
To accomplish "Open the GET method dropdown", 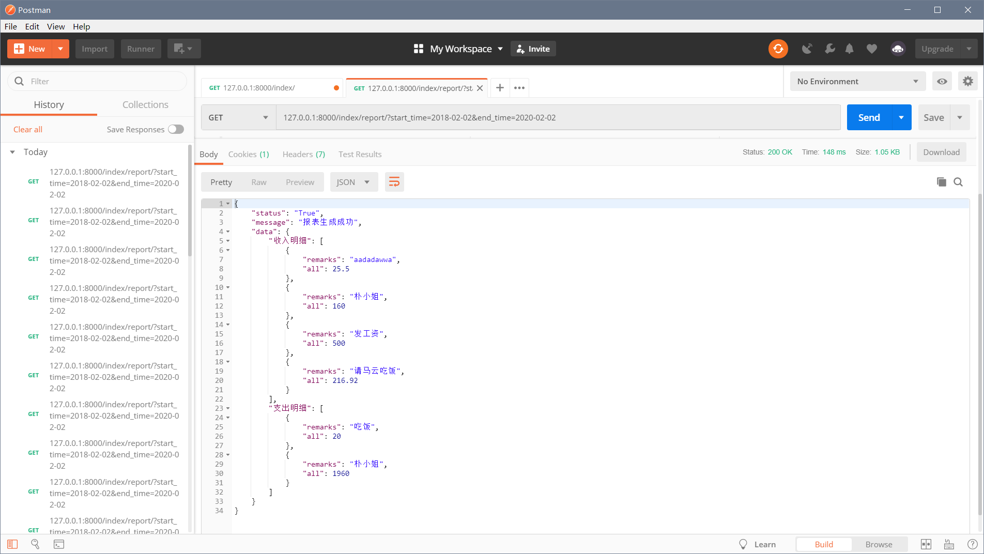I will point(238,117).
